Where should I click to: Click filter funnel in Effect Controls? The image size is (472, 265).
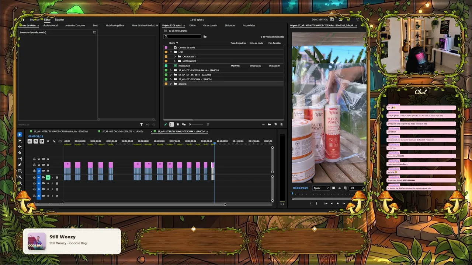pos(141,124)
